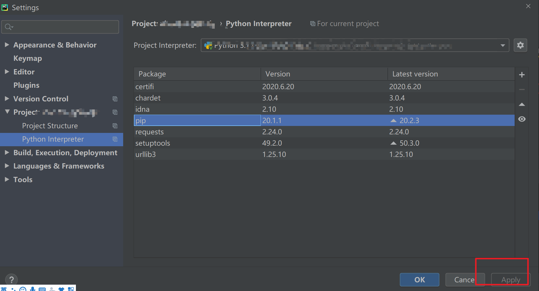Click the IME voice input microphone icon

pos(33,289)
